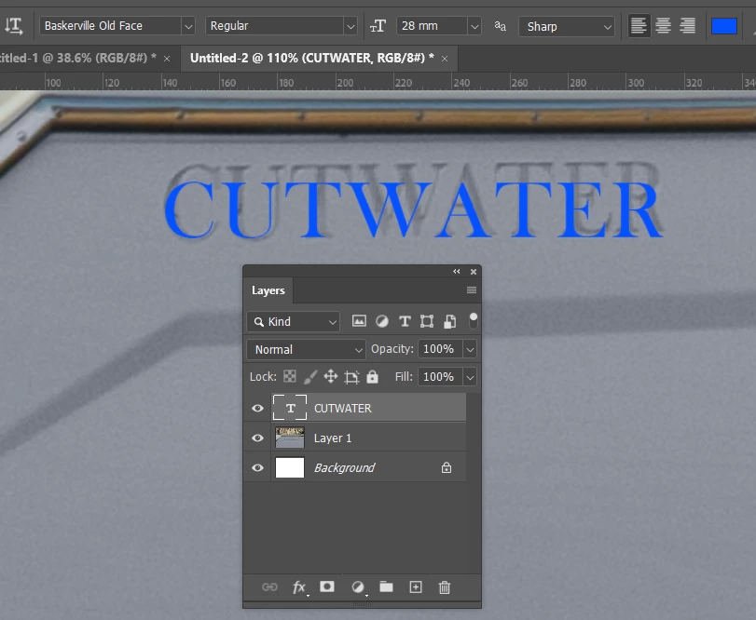This screenshot has height=620, width=756.
Task: Lock image pixels with brush icon
Action: 310,376
